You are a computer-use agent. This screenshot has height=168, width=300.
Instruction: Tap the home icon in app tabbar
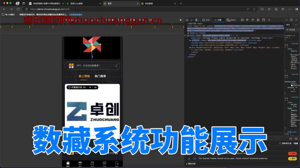(x=68, y=164)
